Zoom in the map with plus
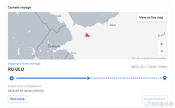 [162, 44]
